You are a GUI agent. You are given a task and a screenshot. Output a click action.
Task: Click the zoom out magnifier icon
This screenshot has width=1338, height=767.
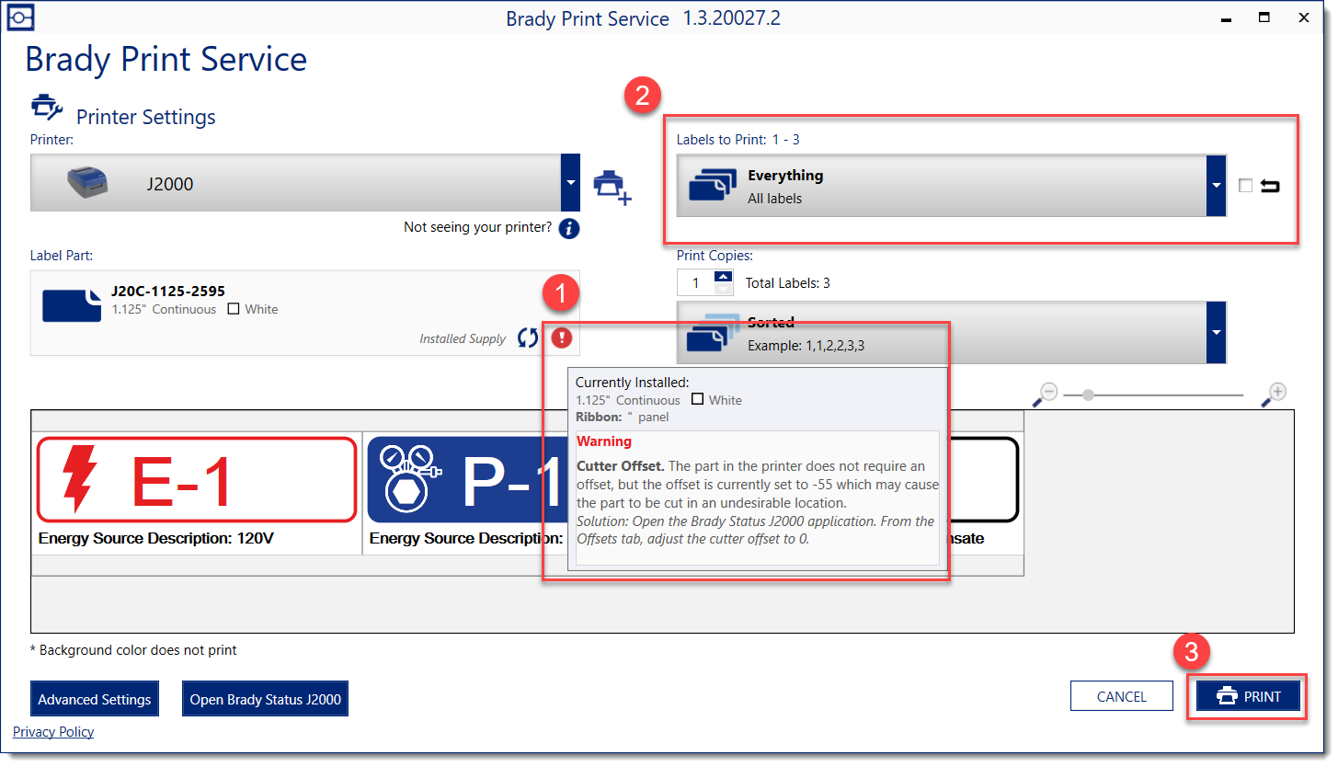click(x=1046, y=395)
